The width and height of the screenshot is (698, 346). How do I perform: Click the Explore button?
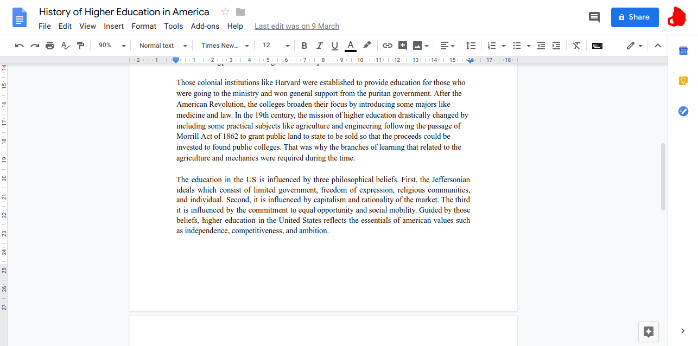[x=649, y=331]
